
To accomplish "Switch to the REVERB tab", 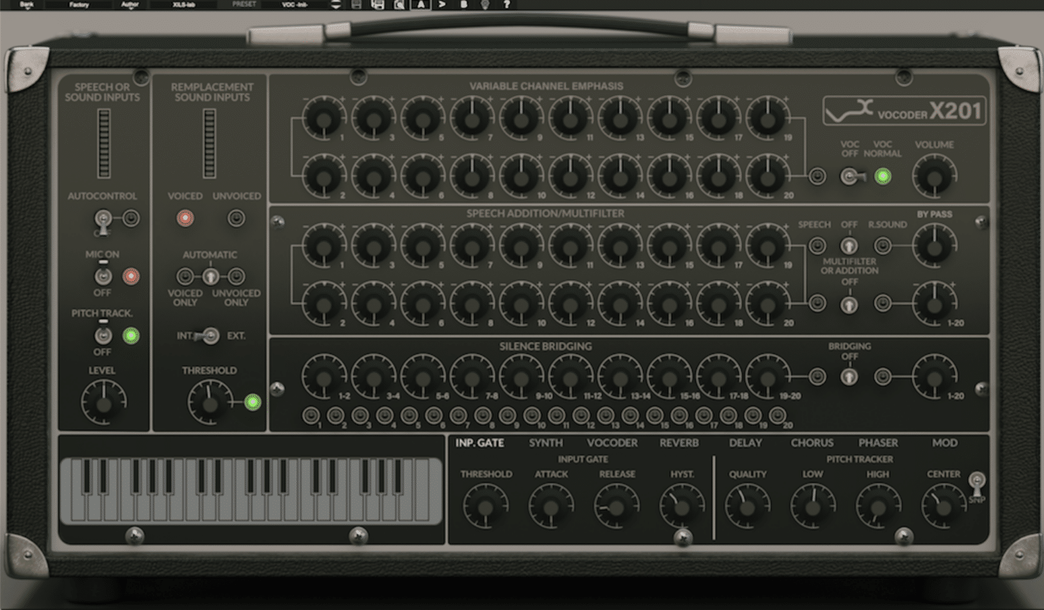I will coord(680,442).
